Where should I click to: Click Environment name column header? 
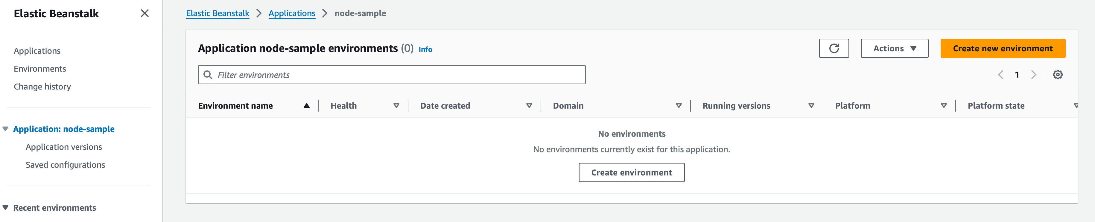pyautogui.click(x=235, y=106)
